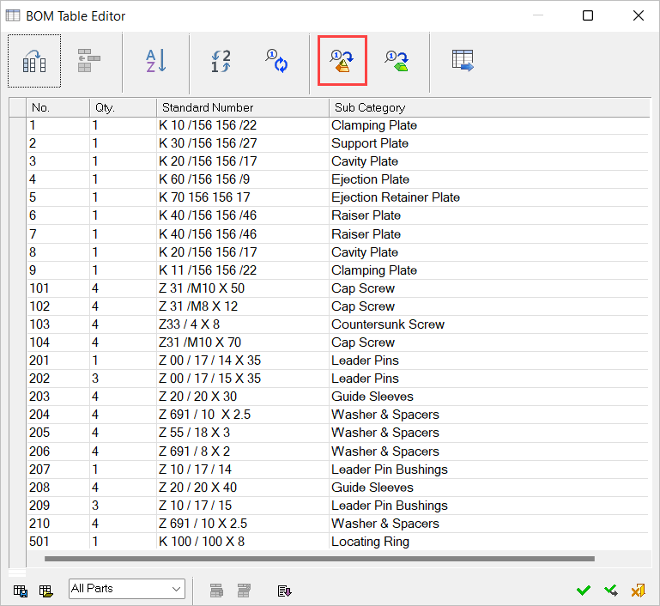Click the horizontal scrollbar under the table
Image resolution: width=660 pixels, height=606 pixels.
[319, 559]
